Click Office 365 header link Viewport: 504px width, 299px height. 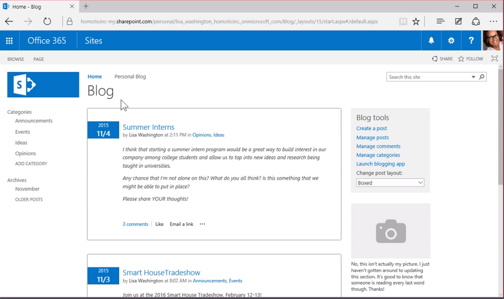pos(47,41)
